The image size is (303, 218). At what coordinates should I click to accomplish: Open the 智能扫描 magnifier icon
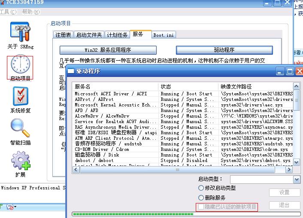(20, 128)
